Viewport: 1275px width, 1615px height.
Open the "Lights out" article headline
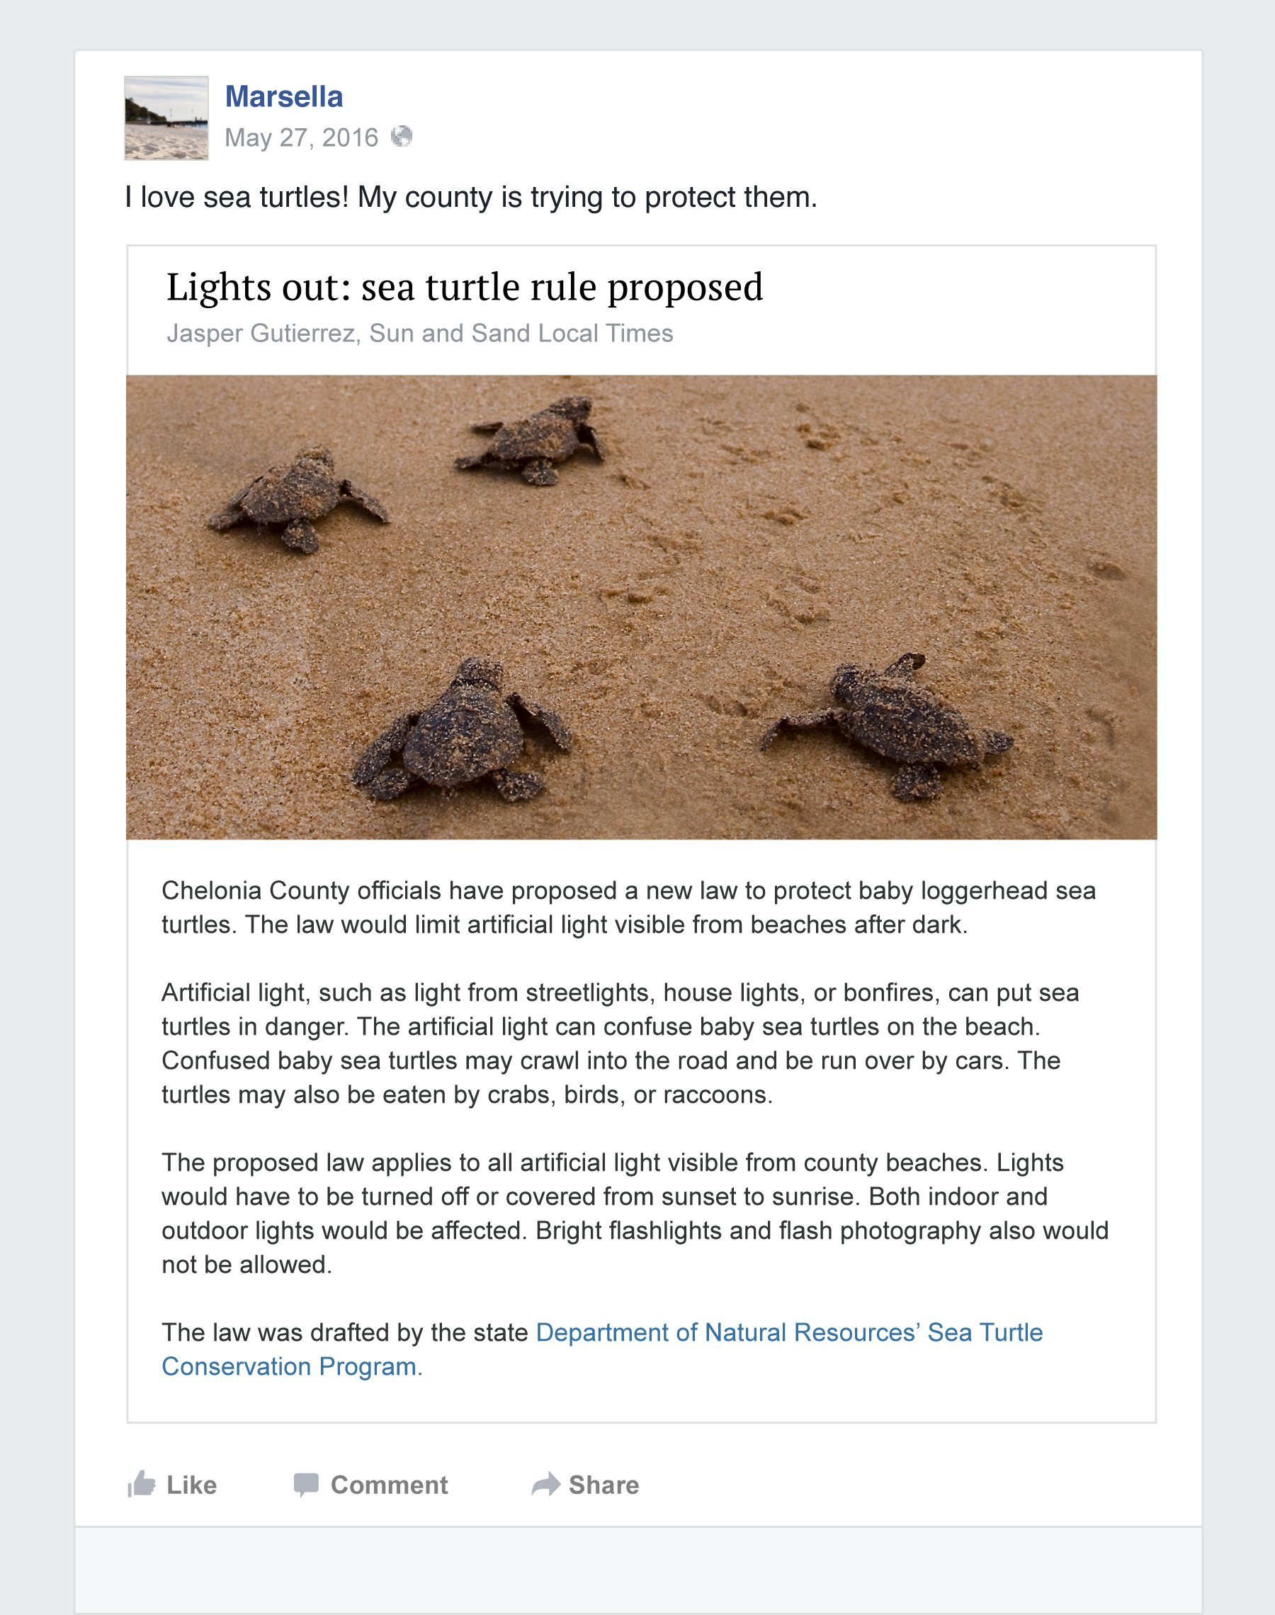(465, 288)
